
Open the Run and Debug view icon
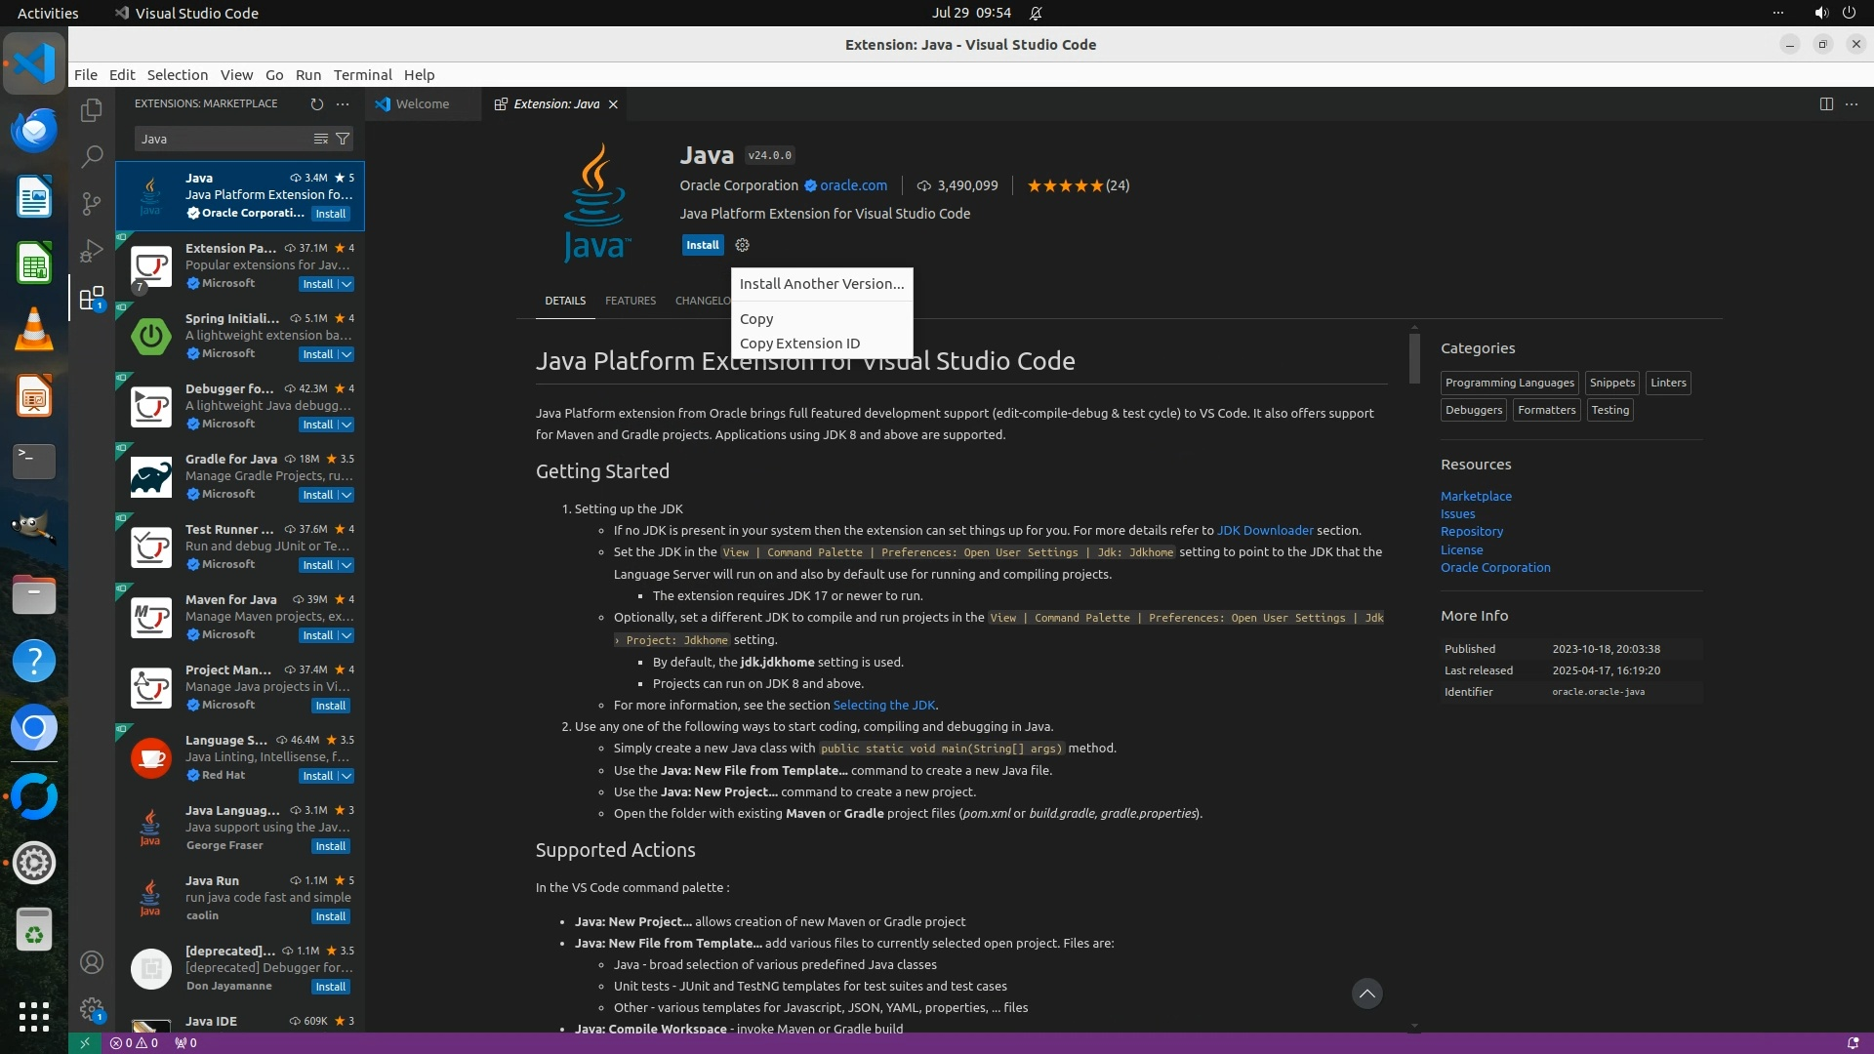pos(92,251)
